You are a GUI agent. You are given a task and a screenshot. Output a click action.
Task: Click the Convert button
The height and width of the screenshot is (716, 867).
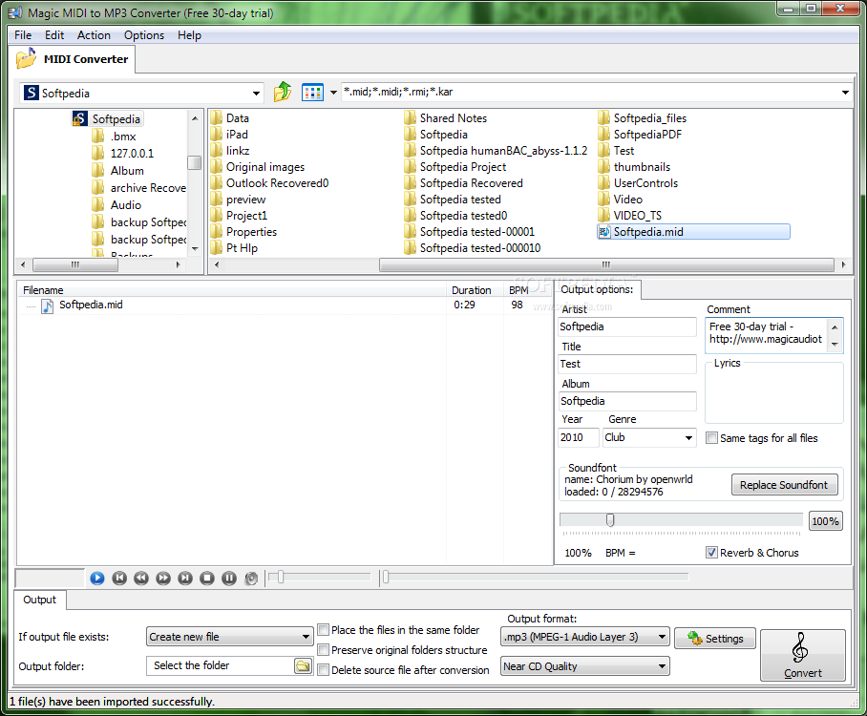[x=802, y=655]
